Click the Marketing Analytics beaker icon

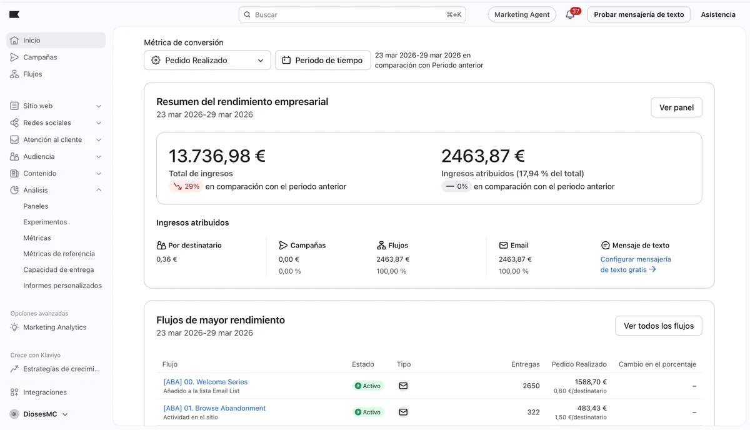coord(14,327)
